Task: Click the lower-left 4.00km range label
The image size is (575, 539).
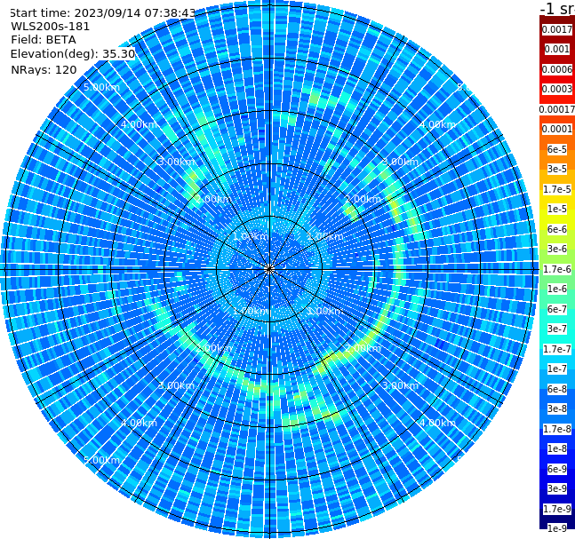Action: tap(139, 423)
